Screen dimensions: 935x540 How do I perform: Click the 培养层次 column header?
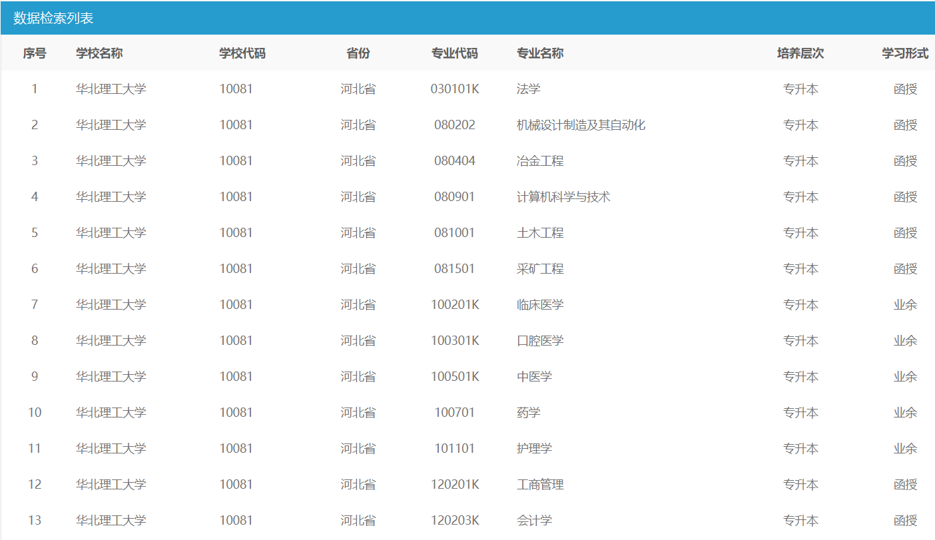click(x=800, y=53)
